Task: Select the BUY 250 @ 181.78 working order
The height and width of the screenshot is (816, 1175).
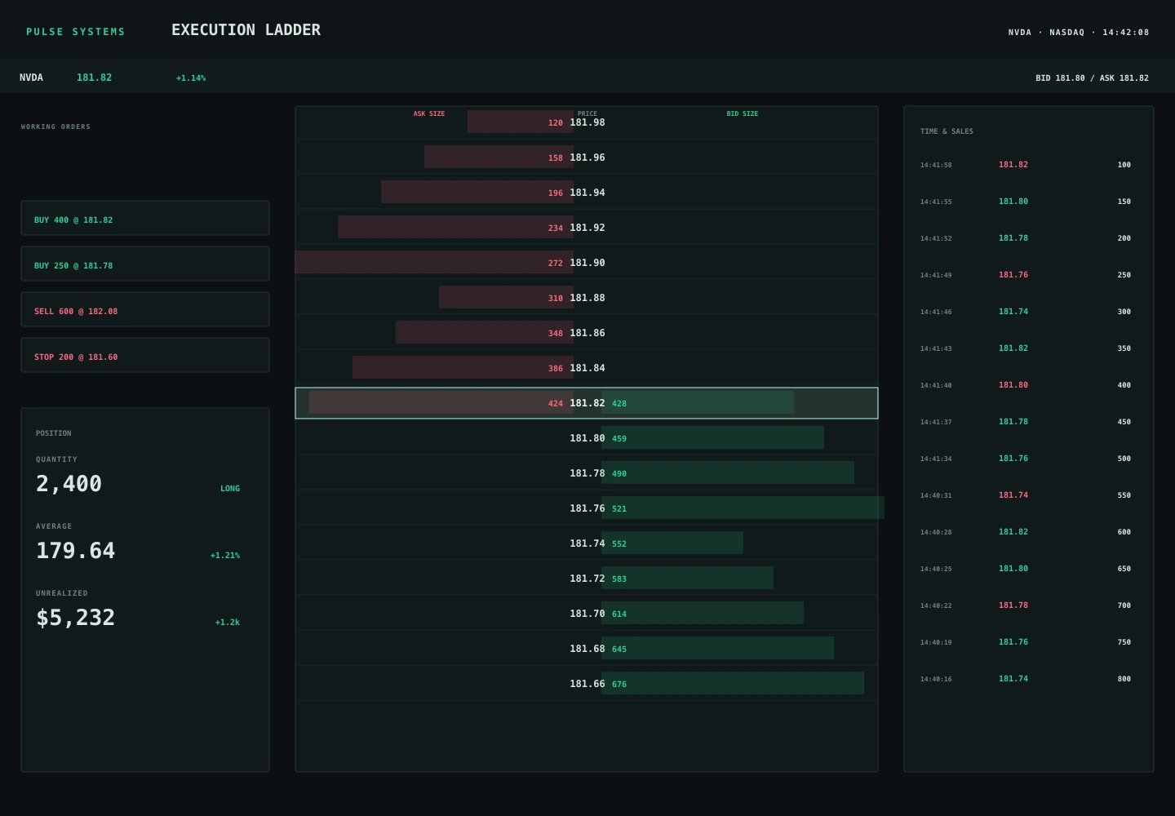Action: point(145,264)
